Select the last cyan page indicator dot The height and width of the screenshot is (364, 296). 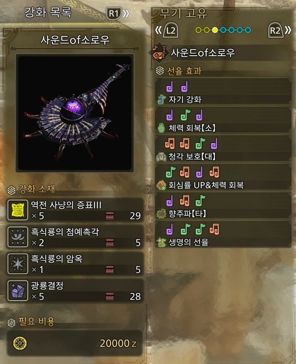tap(248, 30)
